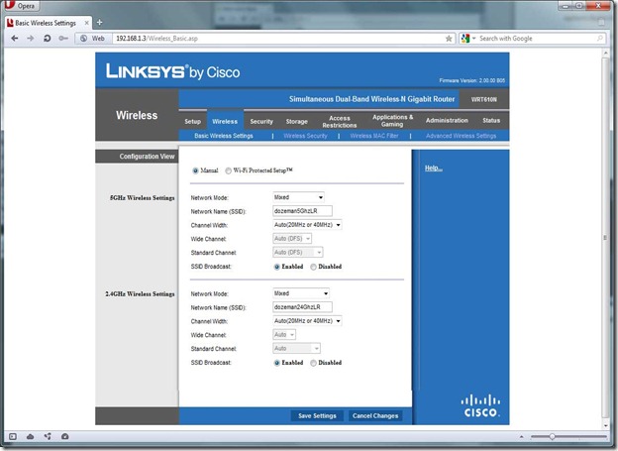618x451 pixels.
Task: Enable 5GHz SSID Broadcast
Action: tap(276, 267)
